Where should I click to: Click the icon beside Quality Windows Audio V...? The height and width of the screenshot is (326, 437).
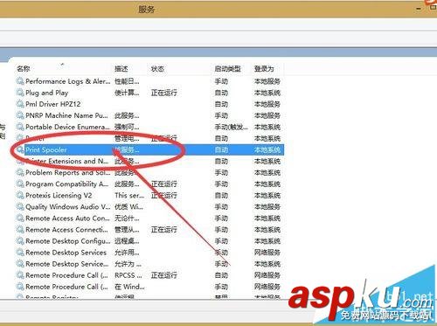[20, 206]
